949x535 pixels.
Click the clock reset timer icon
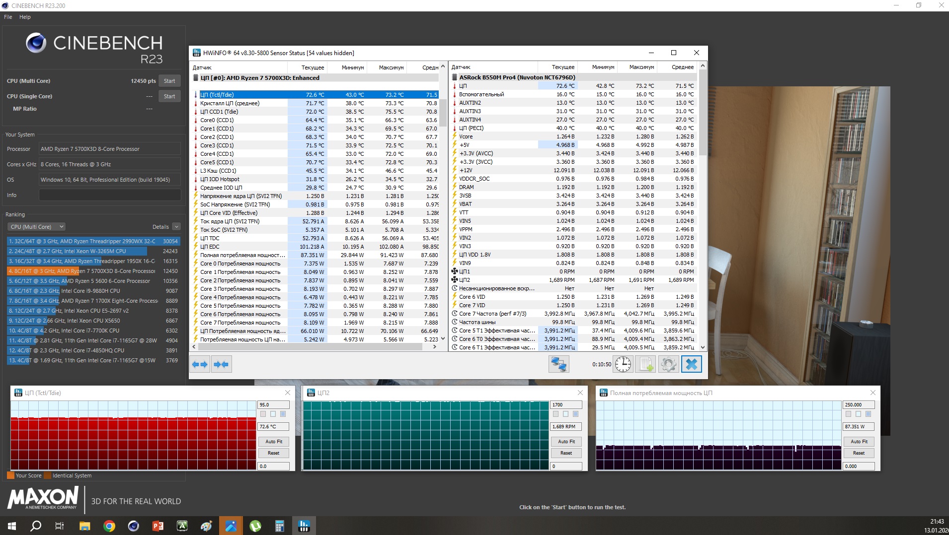[x=623, y=364]
